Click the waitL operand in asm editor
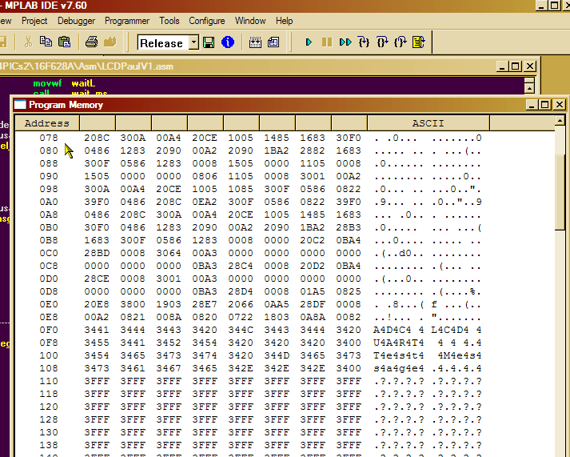Image resolution: width=570 pixels, height=457 pixels. (83, 83)
